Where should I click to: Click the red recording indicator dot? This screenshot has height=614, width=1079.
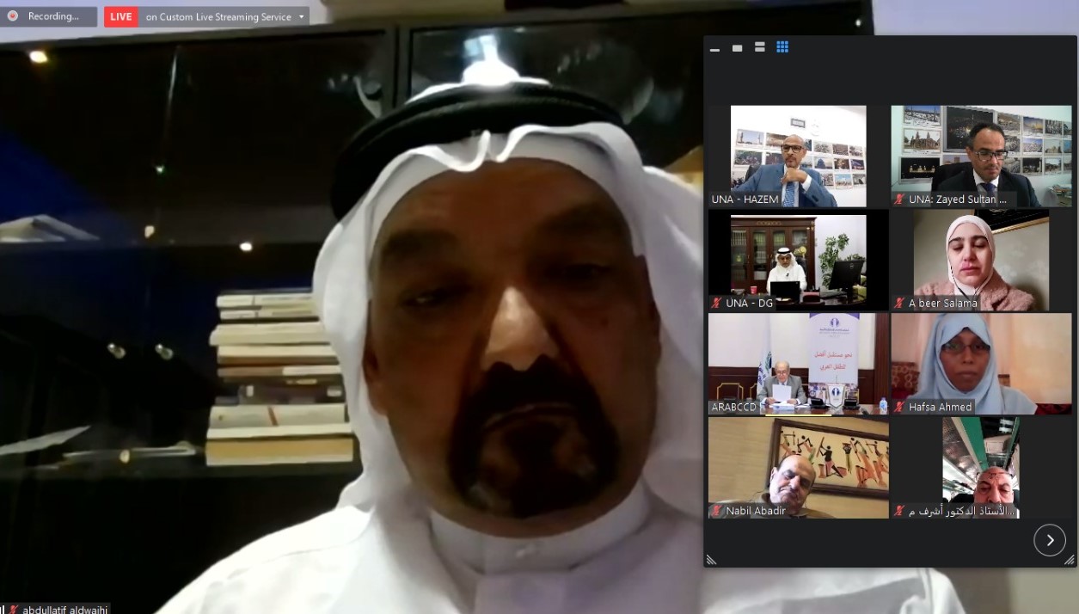(x=12, y=16)
